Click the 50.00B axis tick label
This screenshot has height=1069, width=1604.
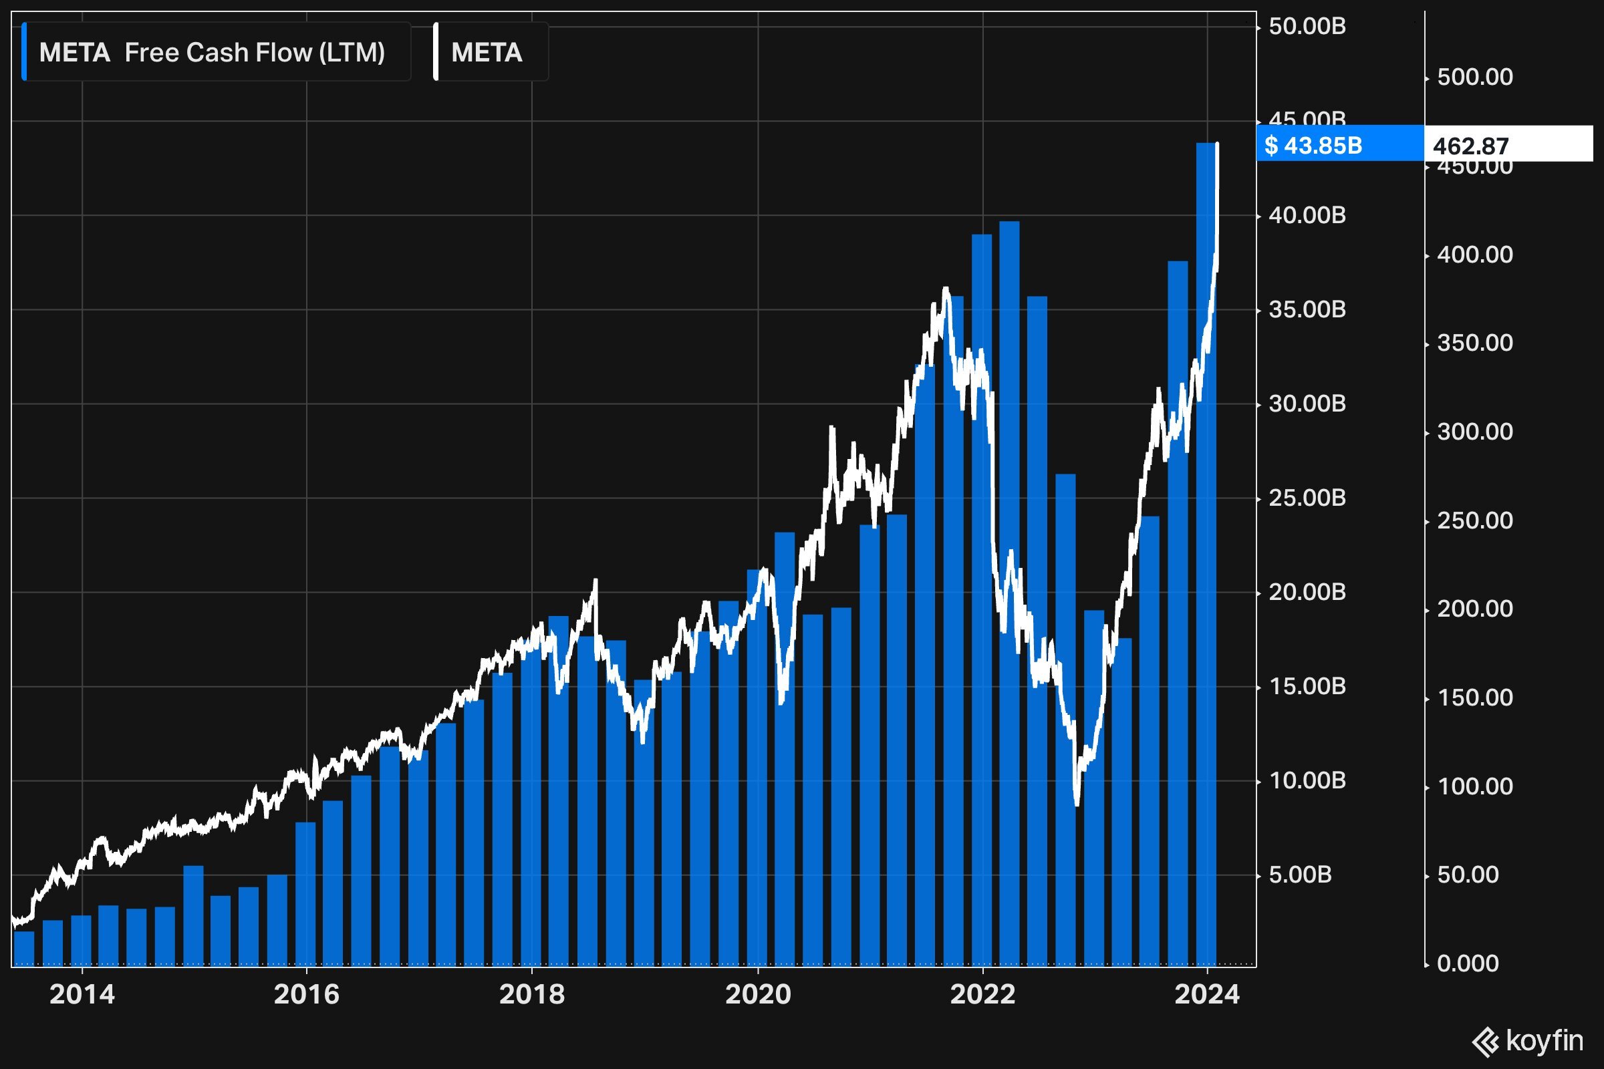(1307, 27)
